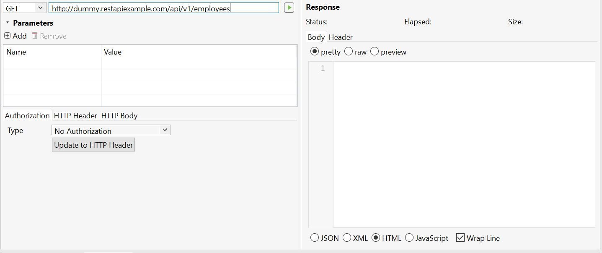Select the preview response view radio icon
The width and height of the screenshot is (602, 253).
374,51
